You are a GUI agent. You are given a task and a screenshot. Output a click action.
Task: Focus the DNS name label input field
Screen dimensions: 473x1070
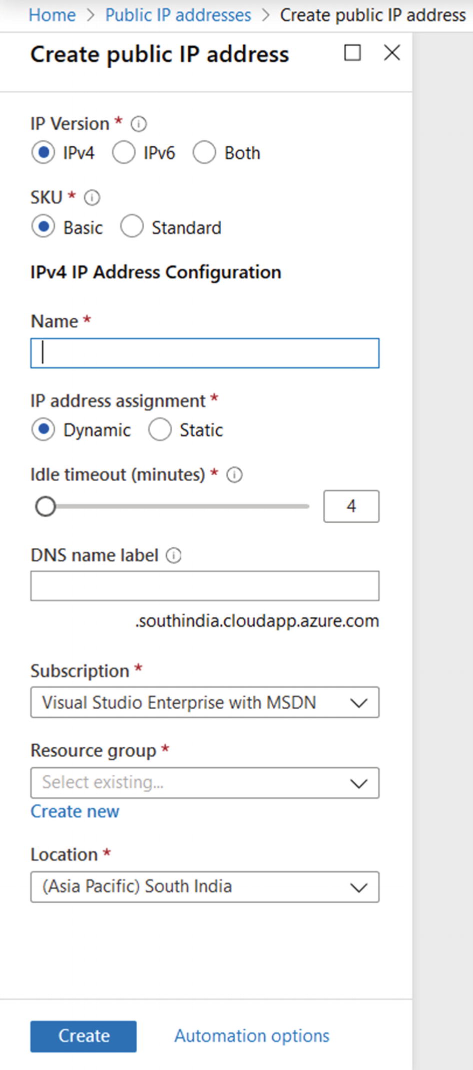(205, 586)
